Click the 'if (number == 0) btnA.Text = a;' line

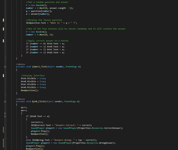point(45,43)
